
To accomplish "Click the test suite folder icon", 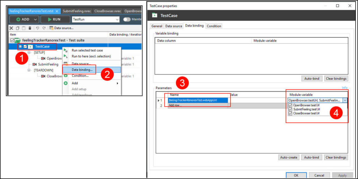I will (x=17, y=41).
